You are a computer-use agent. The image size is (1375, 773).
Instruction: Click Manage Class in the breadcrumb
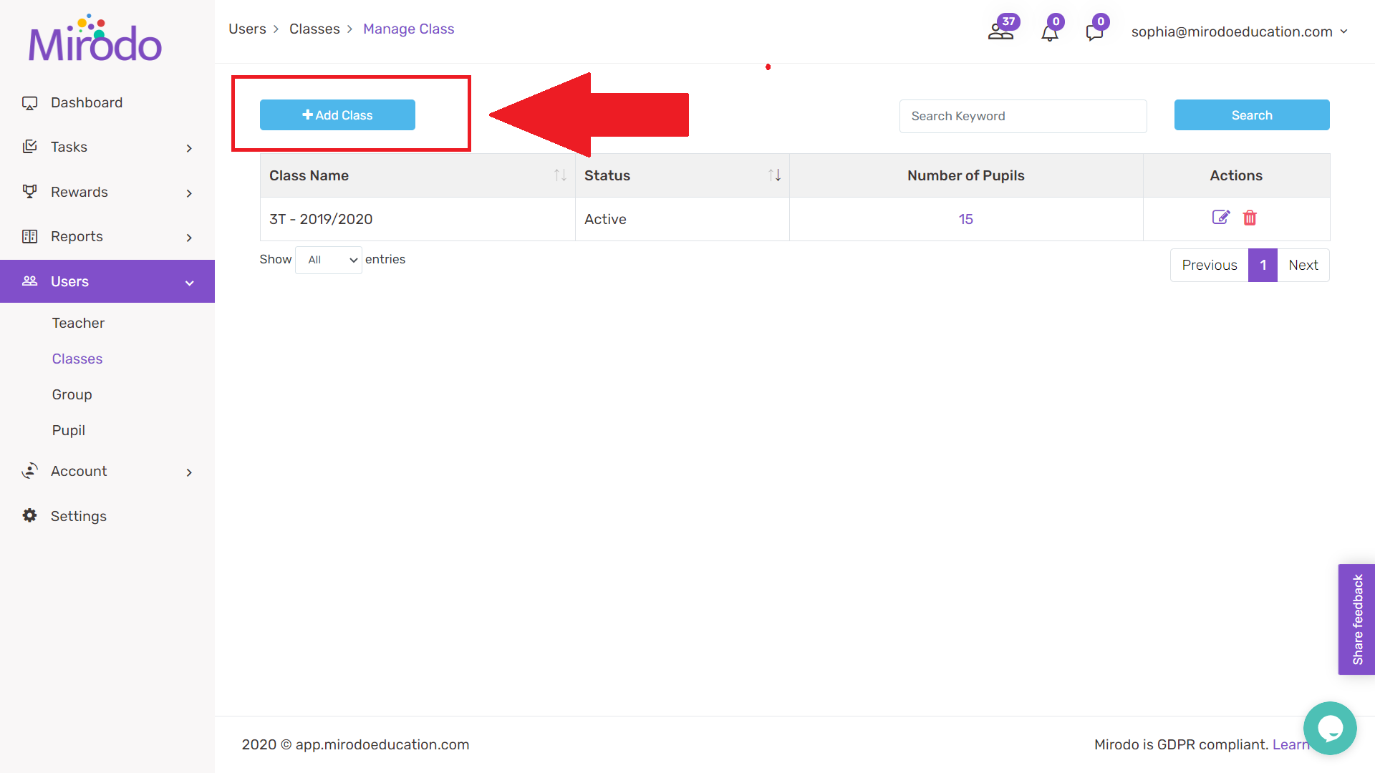coord(408,29)
